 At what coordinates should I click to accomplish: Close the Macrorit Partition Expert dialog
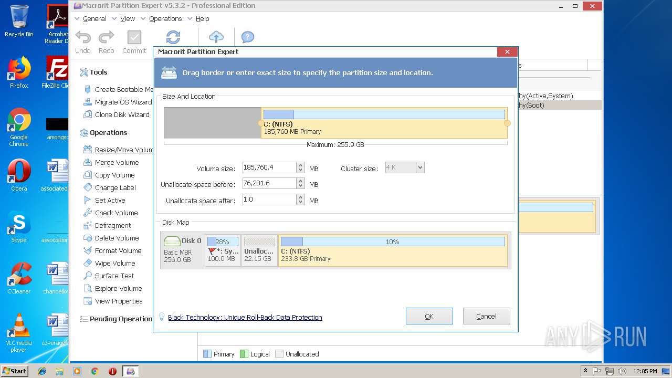tap(507, 51)
